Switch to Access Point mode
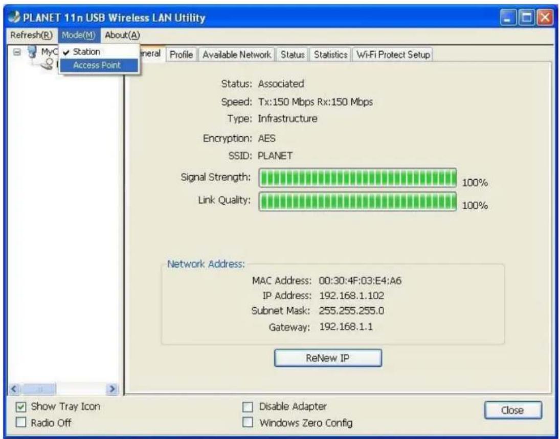The height and width of the screenshot is (439, 560). tap(99, 65)
